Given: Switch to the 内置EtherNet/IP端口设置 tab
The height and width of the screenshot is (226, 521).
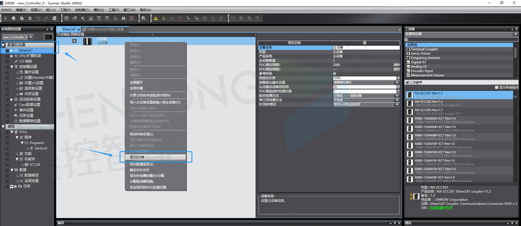Looking at the screenshot, I should 105,30.
